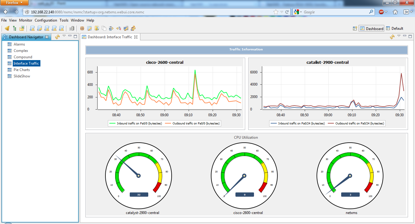Click the brown grid toolbar icon

(82, 29)
